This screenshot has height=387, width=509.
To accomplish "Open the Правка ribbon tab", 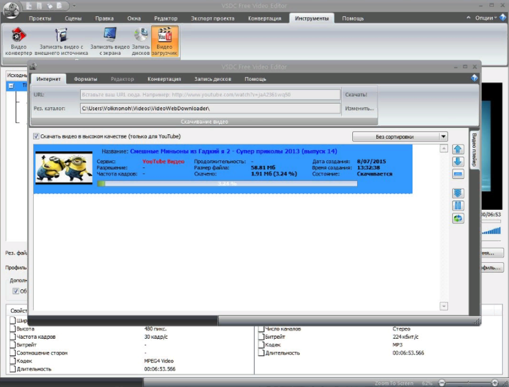I will coord(104,18).
